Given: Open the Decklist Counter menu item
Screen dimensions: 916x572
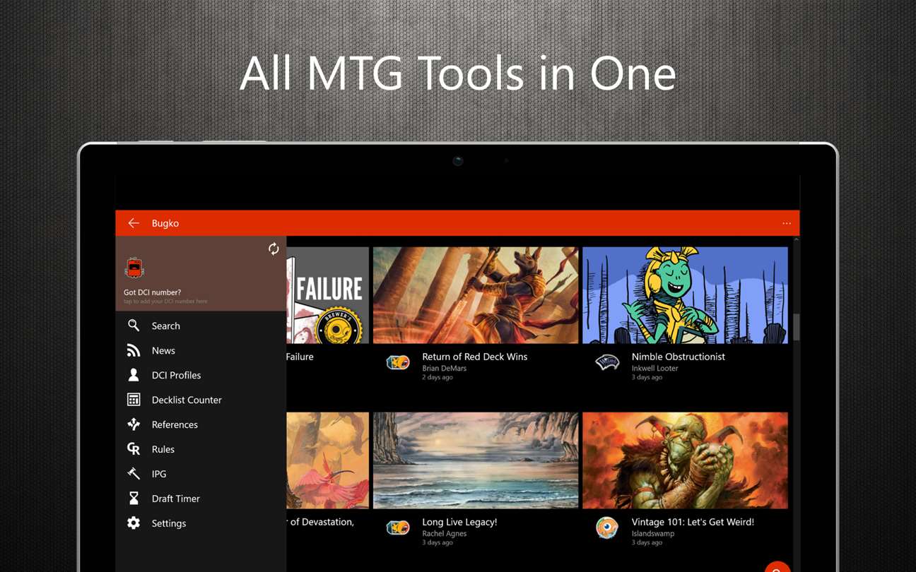Looking at the screenshot, I should [x=201, y=400].
